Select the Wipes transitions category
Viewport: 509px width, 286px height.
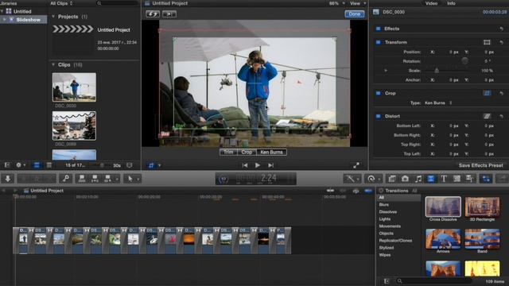coord(385,255)
